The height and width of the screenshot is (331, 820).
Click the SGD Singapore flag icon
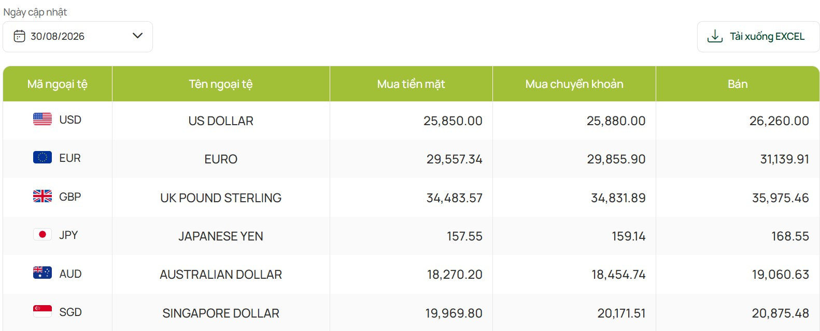43,311
